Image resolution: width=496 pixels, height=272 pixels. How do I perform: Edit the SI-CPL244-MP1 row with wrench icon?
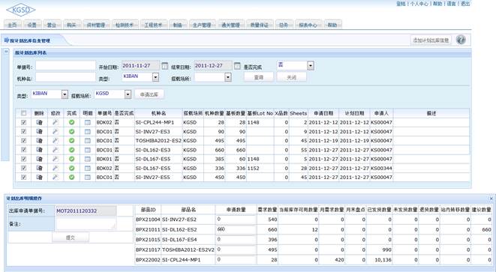pyautogui.click(x=56, y=123)
